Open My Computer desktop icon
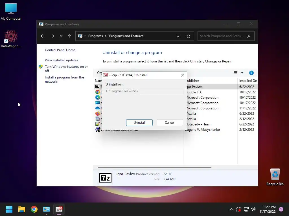The image size is (289, 216). click(x=11, y=12)
